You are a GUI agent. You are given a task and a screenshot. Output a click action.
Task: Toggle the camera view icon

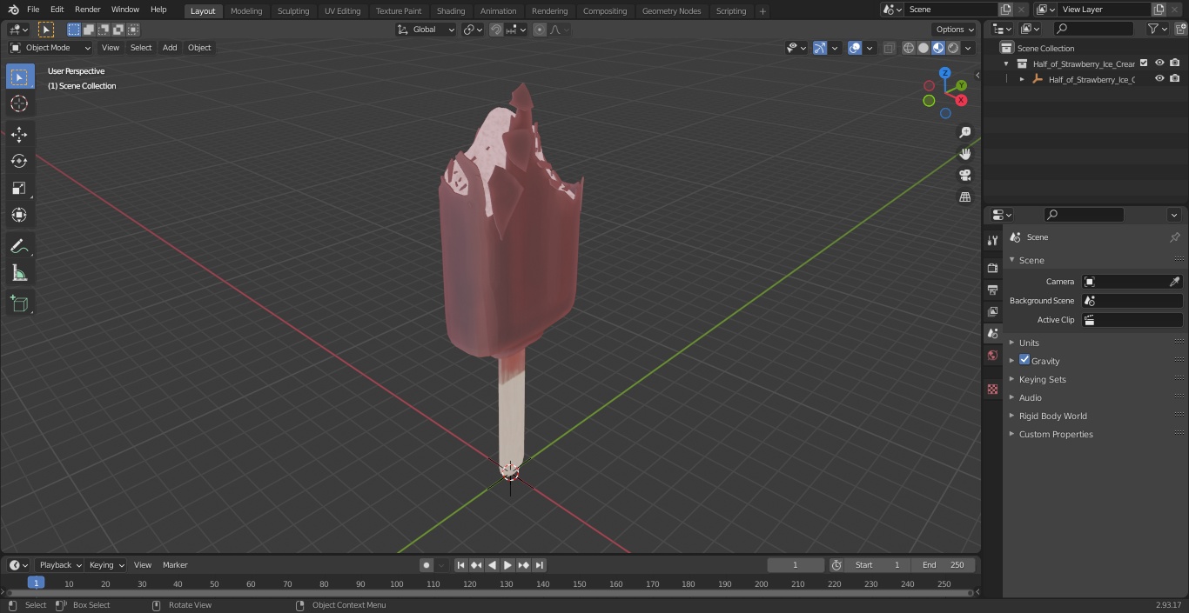point(965,176)
